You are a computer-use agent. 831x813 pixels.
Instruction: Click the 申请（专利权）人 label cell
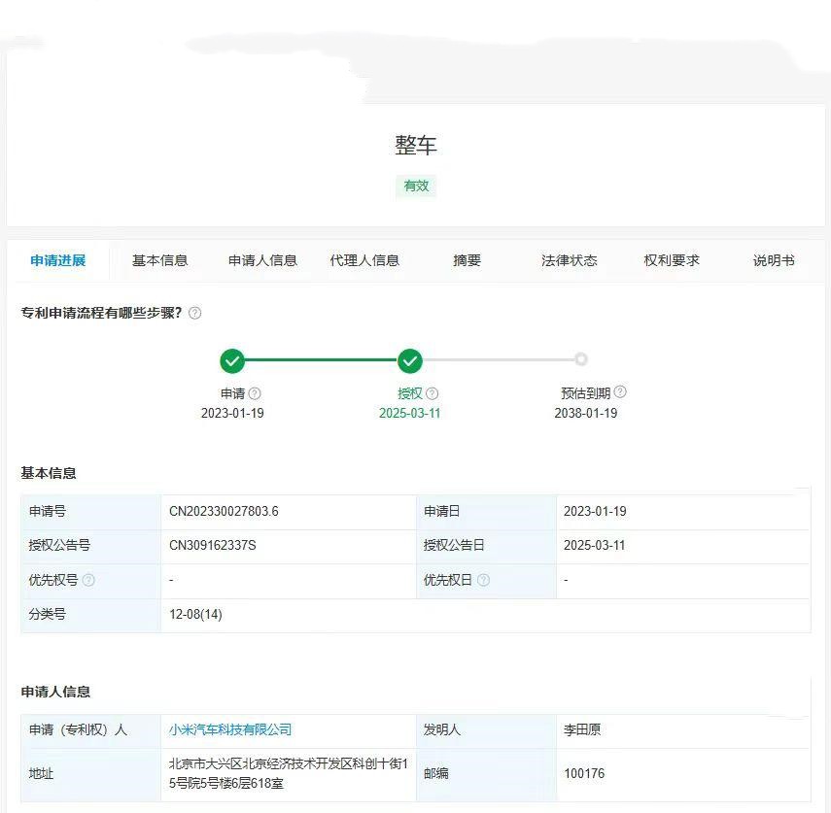(90, 730)
